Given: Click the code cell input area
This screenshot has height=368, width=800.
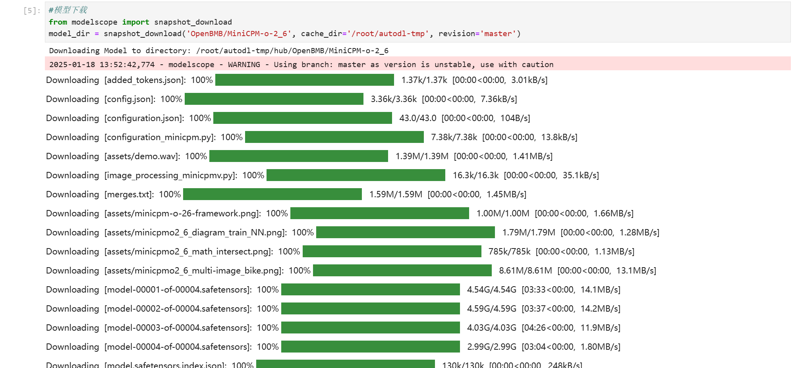Looking at the screenshot, I should pyautogui.click(x=417, y=22).
